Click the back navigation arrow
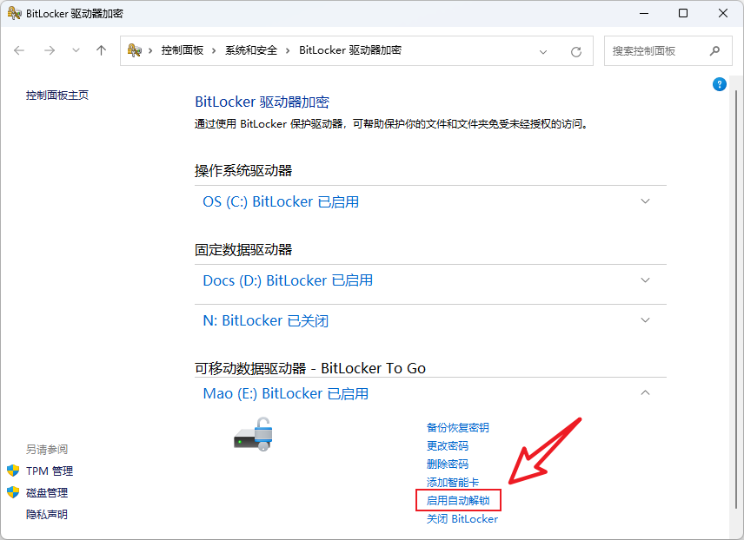The height and width of the screenshot is (540, 744). pyautogui.click(x=19, y=50)
